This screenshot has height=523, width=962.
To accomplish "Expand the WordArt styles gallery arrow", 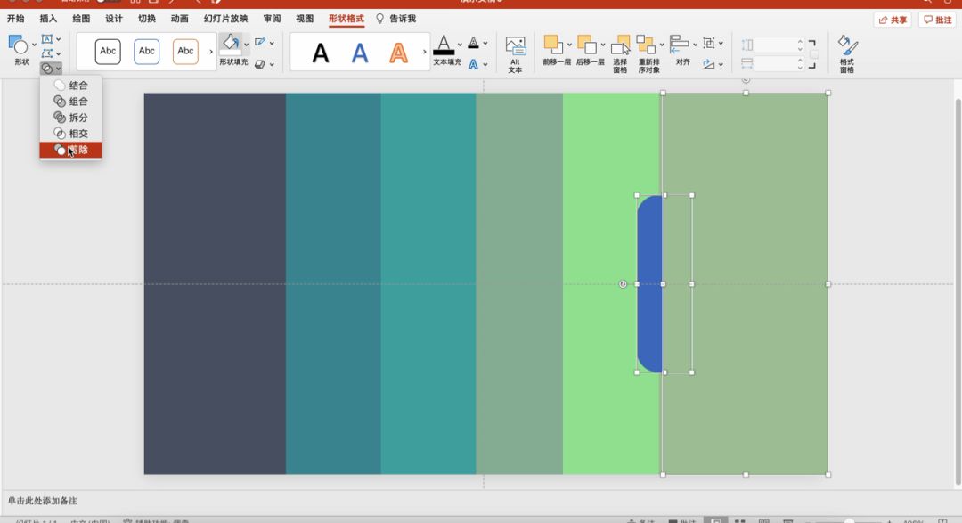I will tap(425, 52).
